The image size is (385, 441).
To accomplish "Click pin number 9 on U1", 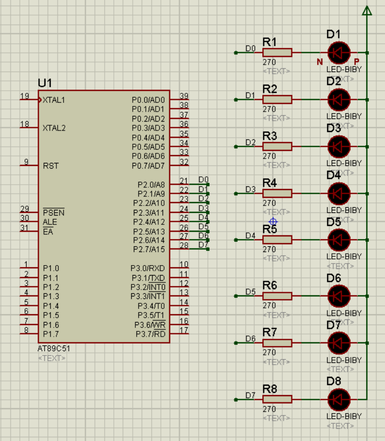I will pyautogui.click(x=26, y=162).
